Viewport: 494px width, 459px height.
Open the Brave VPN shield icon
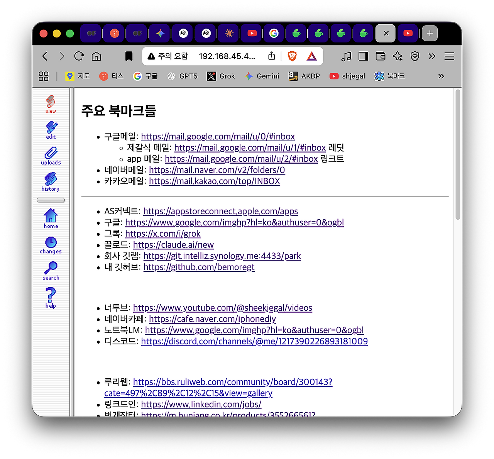pyautogui.click(x=415, y=56)
